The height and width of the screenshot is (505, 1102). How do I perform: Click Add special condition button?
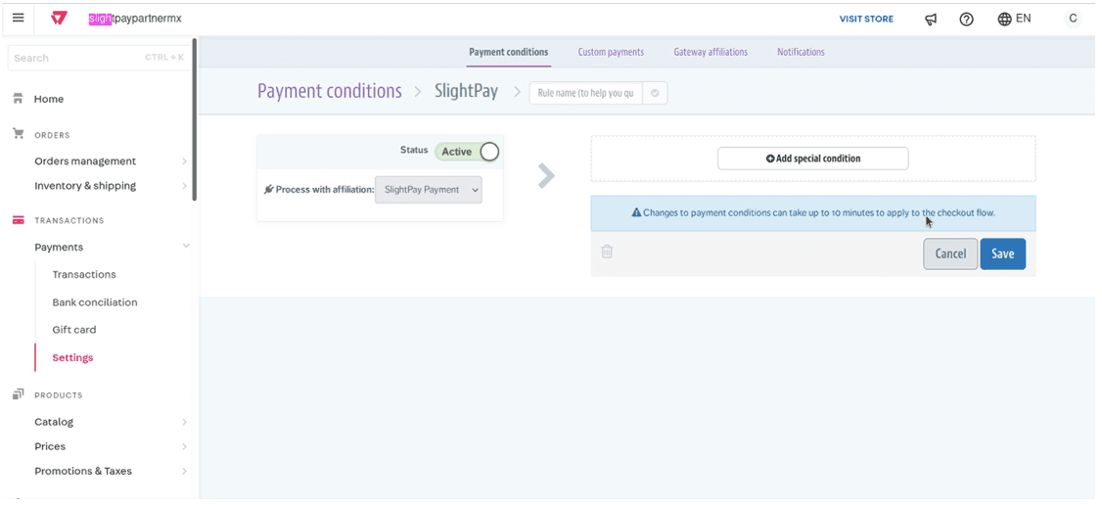(x=813, y=159)
